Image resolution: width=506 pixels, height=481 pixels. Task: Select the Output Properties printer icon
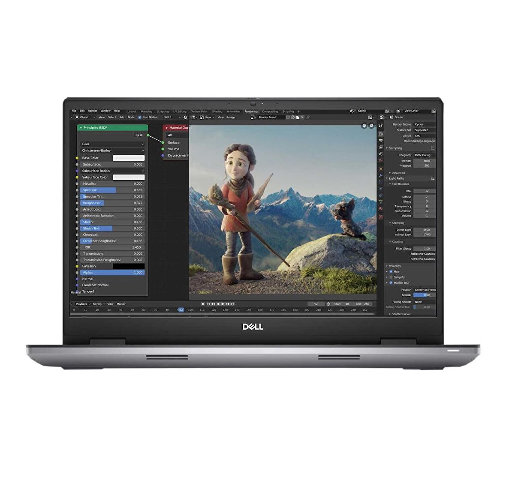[381, 140]
